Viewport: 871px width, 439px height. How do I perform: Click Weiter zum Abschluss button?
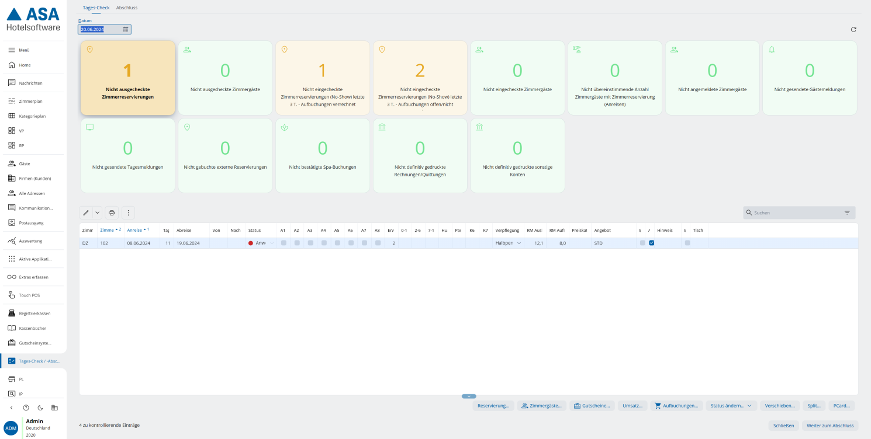[x=830, y=426]
